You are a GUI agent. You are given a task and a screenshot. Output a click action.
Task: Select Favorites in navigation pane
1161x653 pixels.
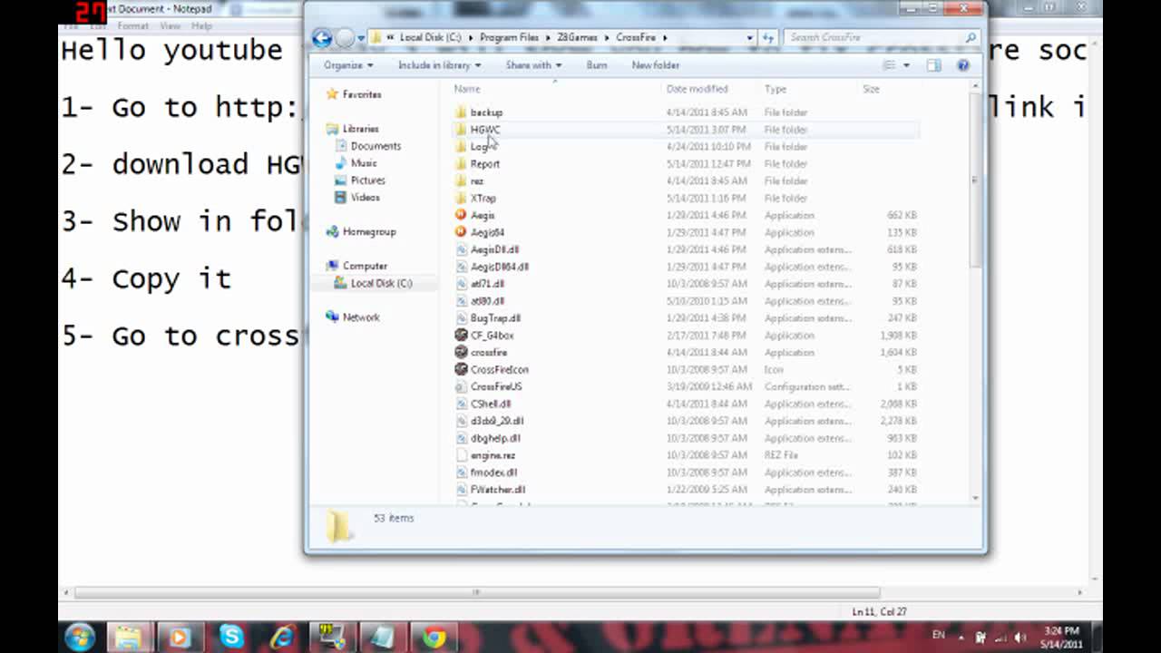pyautogui.click(x=362, y=94)
